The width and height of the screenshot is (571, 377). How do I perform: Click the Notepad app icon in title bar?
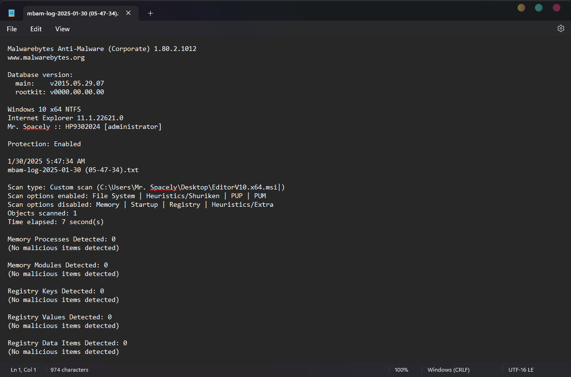pyautogui.click(x=12, y=13)
